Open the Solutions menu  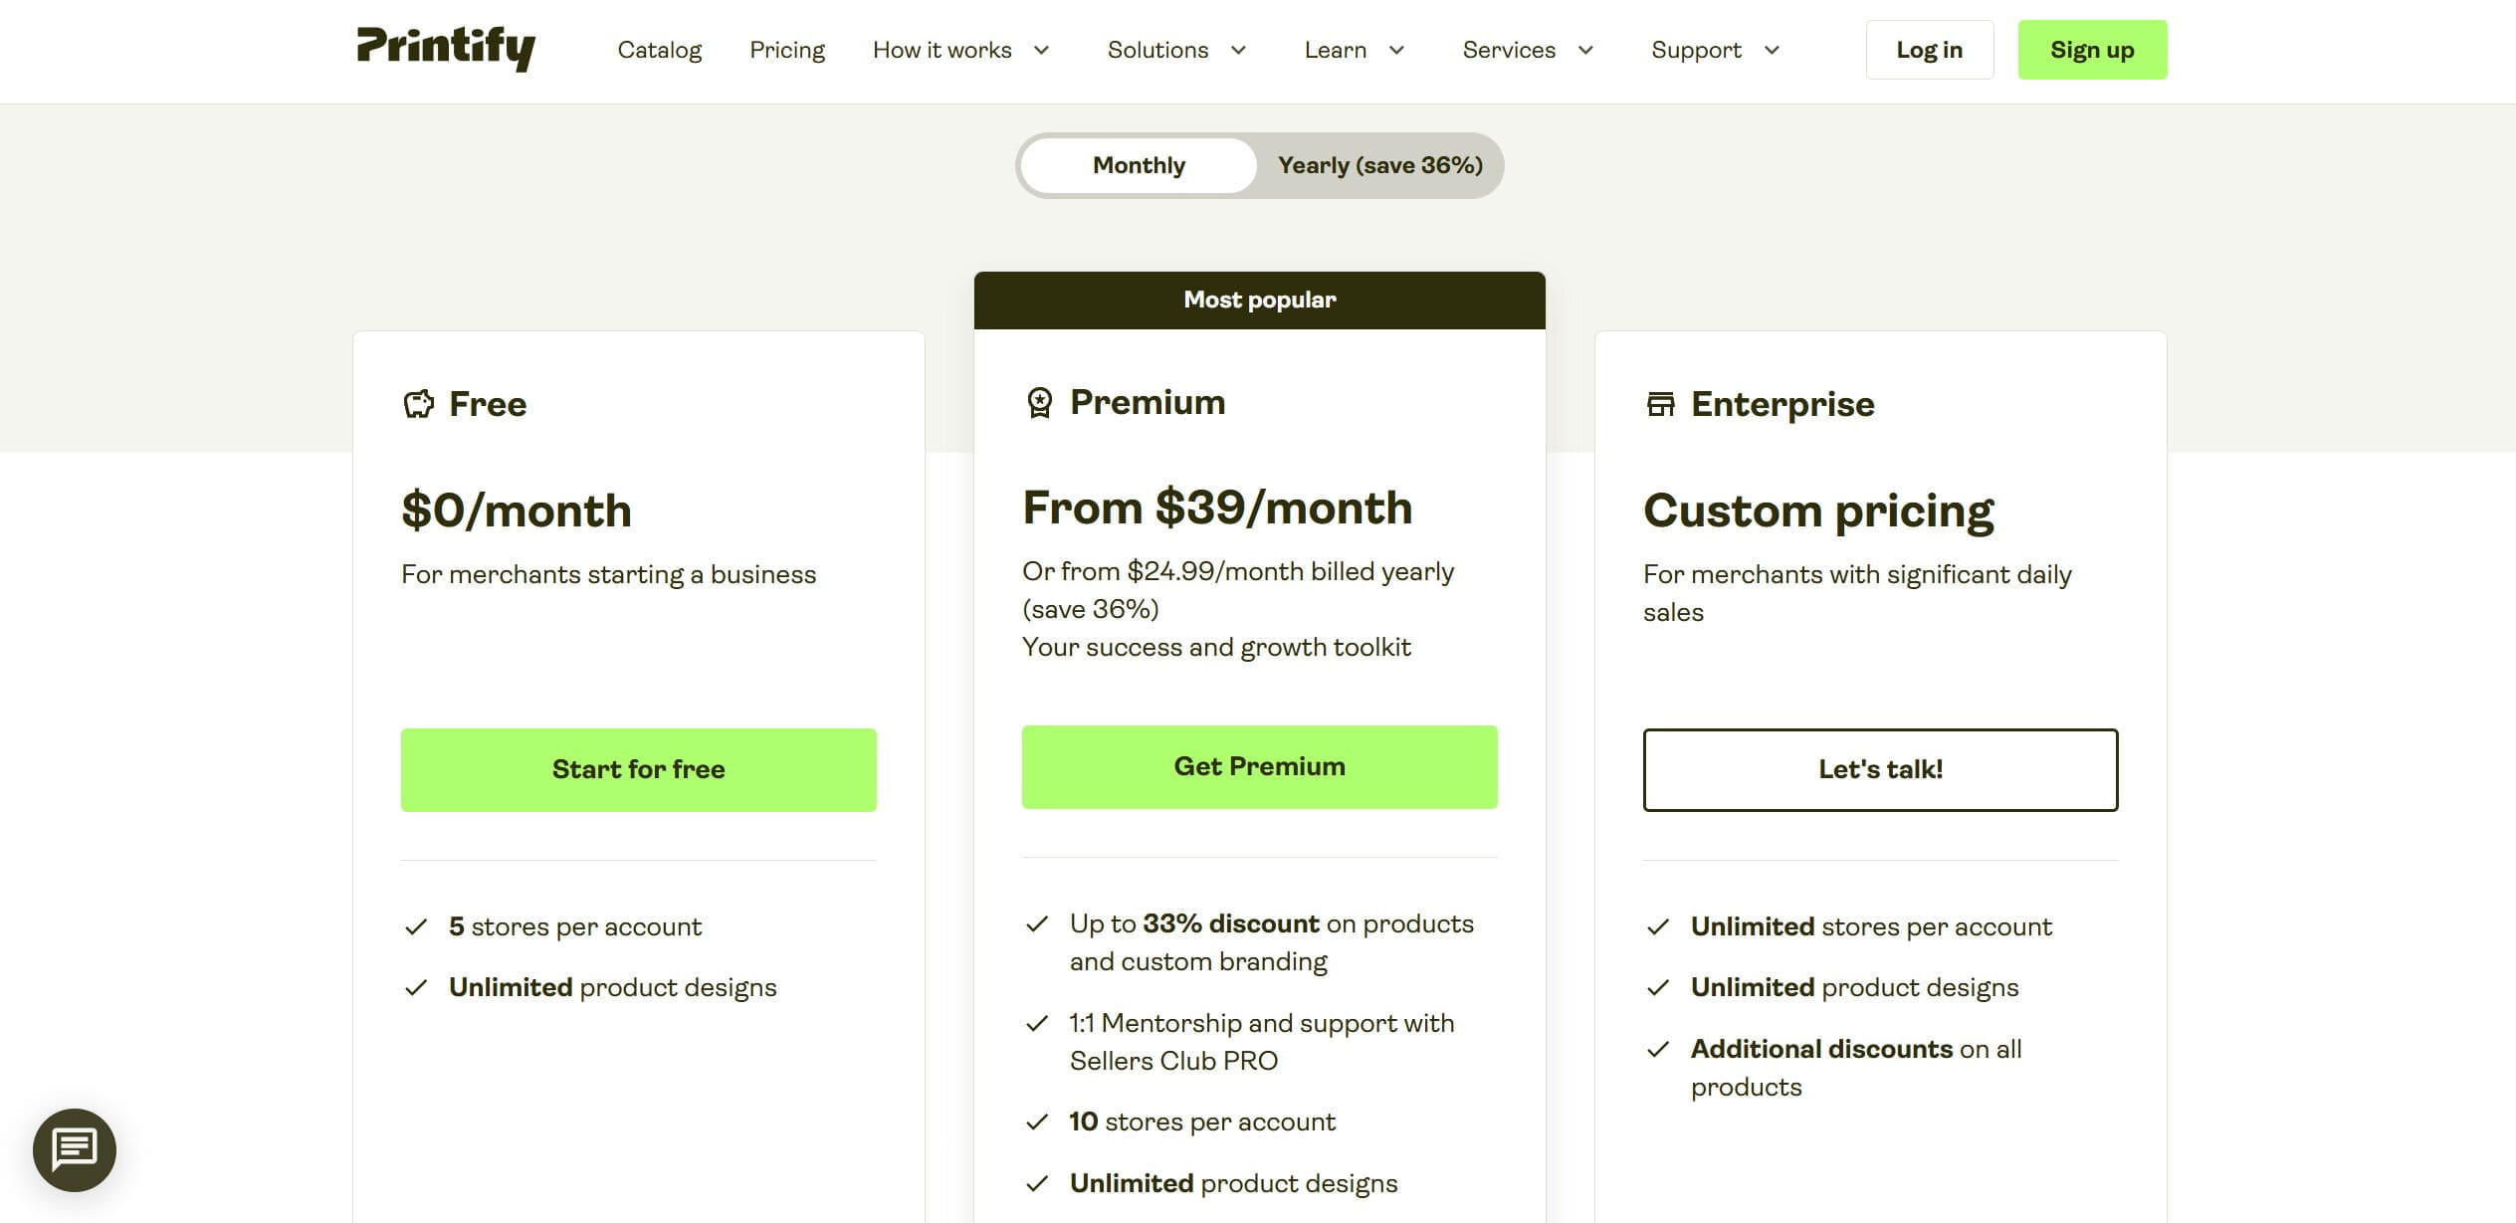(x=1157, y=50)
